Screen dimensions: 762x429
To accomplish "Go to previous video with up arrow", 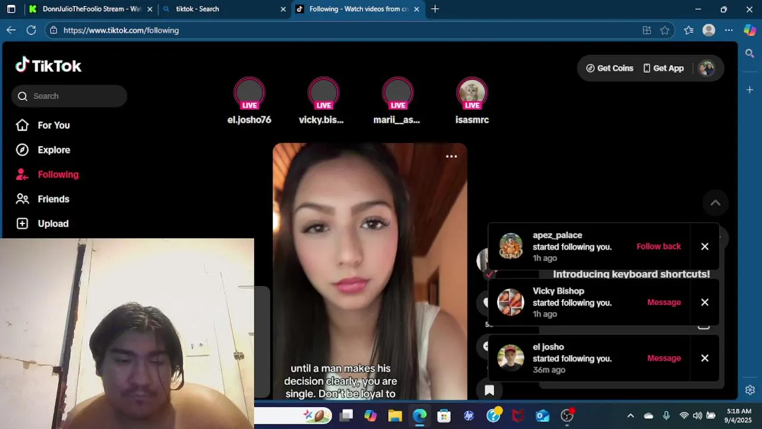I will [x=716, y=203].
